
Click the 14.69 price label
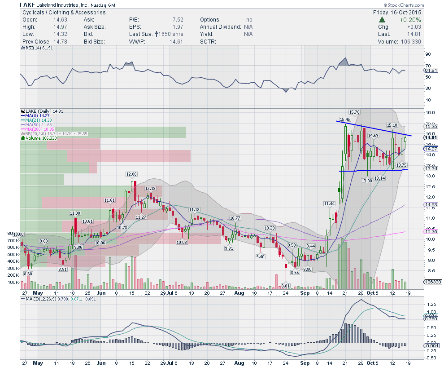point(373,136)
